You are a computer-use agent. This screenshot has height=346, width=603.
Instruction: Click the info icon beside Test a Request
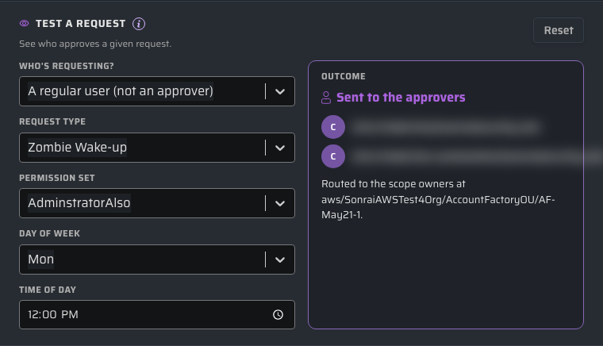[x=139, y=24]
